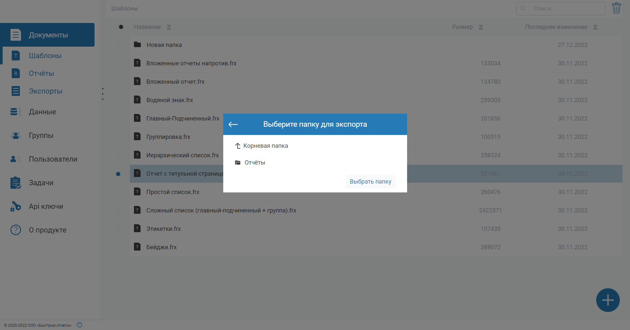The image size is (630, 330).
Task: Open Последнее изменение column sort menu
Action: click(x=595, y=27)
